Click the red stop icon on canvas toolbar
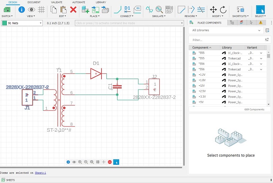This screenshot has width=273, height=183. click(110, 162)
